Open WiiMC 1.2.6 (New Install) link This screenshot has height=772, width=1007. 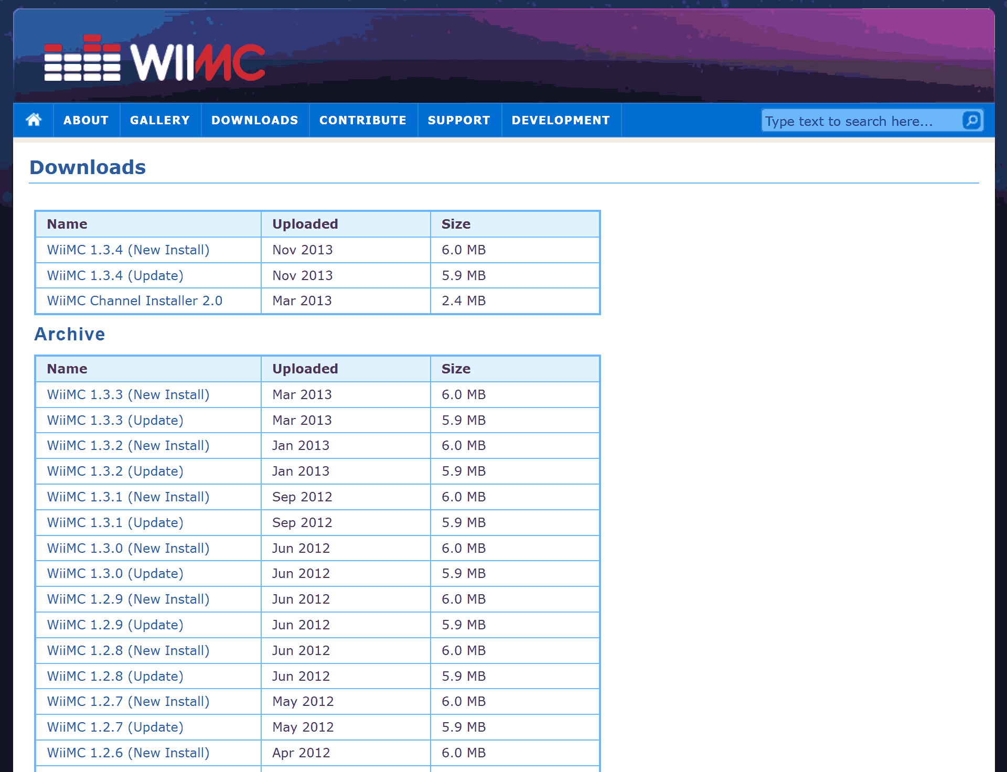(128, 753)
